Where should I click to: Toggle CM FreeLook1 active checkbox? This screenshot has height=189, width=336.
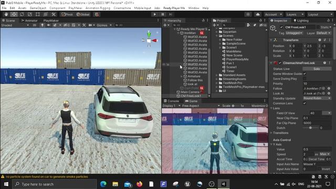pos(281,27)
